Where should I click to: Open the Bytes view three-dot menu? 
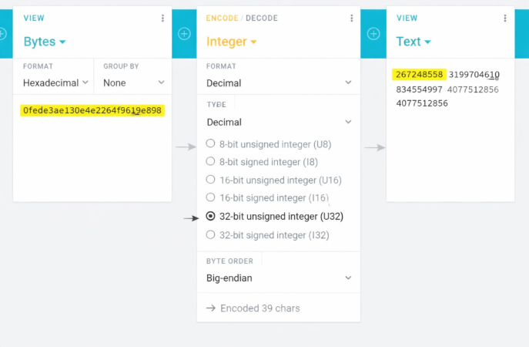coord(162,18)
